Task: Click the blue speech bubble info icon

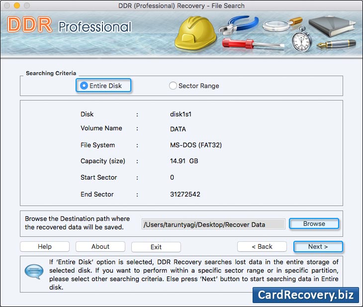Action: [x=34, y=272]
